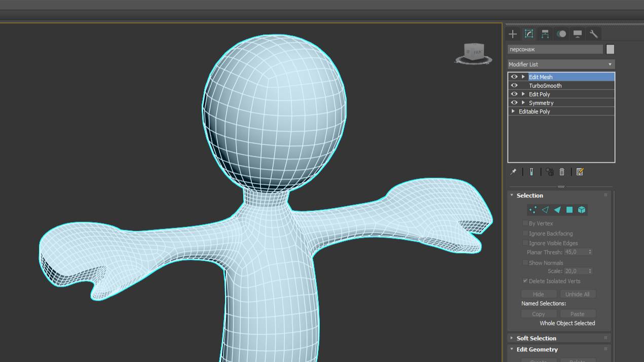Open the Modifier List dropdown
644x362 pixels.
click(x=561, y=64)
